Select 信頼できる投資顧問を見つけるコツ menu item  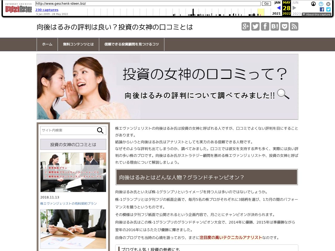(x=131, y=44)
